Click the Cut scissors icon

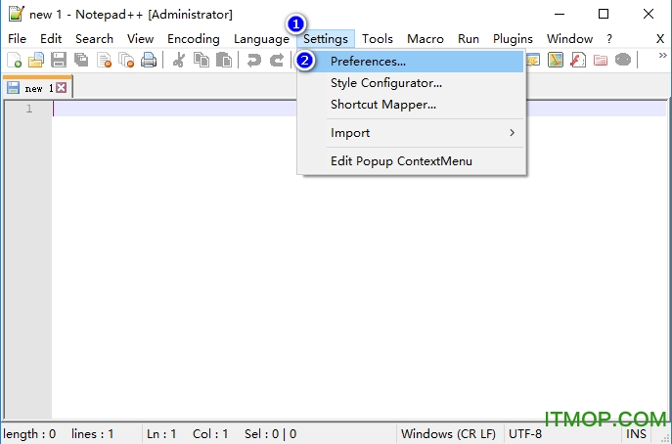point(179,60)
